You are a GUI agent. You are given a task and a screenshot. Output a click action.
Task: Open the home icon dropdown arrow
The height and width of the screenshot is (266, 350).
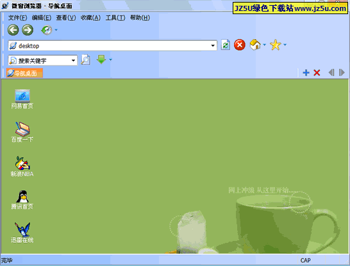265,45
